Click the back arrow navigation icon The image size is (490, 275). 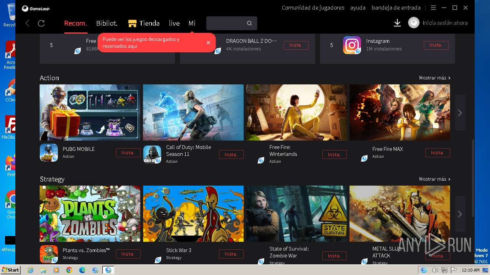(x=28, y=23)
